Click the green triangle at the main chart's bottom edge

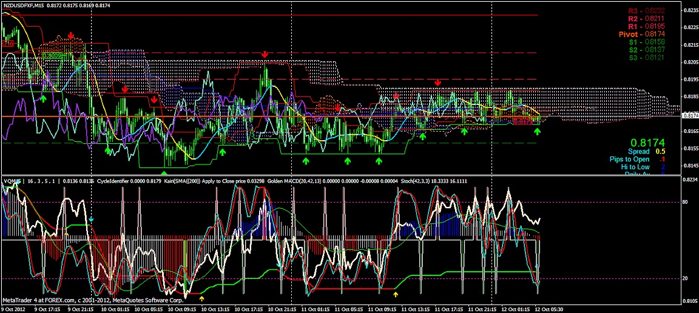coord(163,173)
